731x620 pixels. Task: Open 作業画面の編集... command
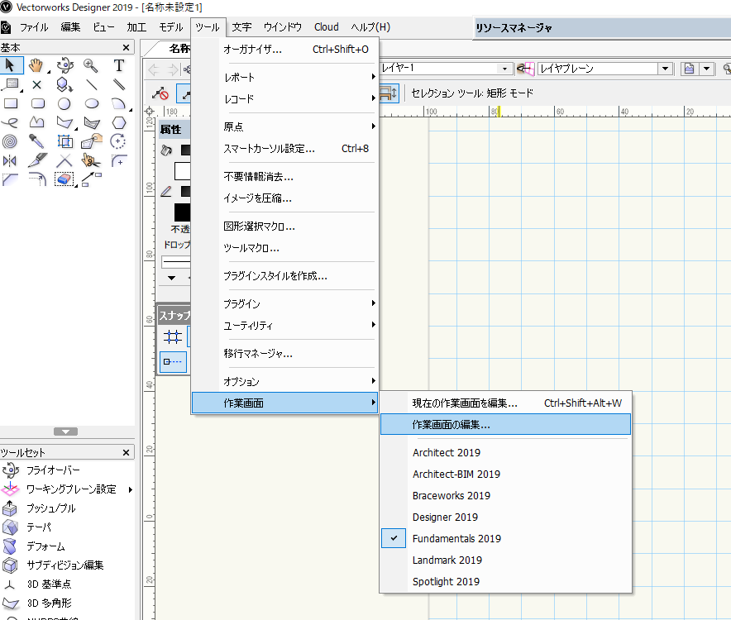click(x=506, y=425)
